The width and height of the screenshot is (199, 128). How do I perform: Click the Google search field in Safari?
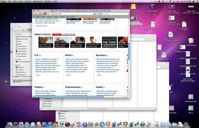(x=115, y=14)
